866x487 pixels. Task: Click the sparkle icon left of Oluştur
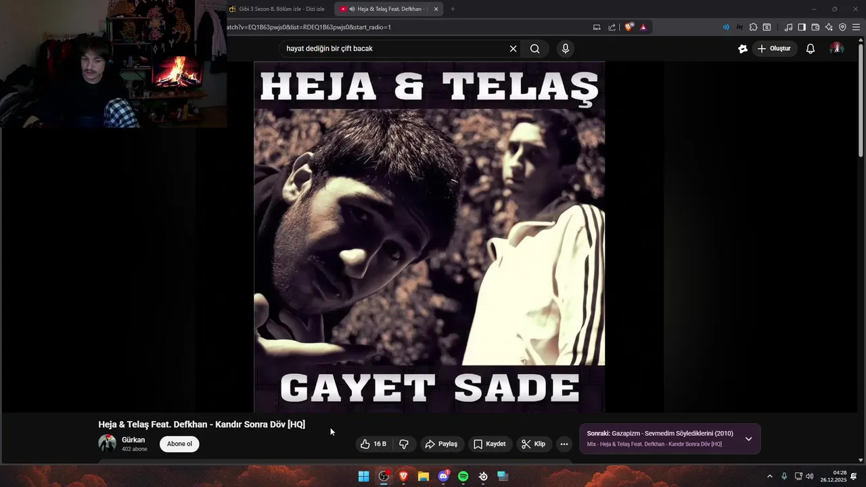pyautogui.click(x=743, y=49)
